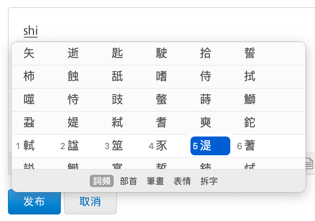Choose the character 噬 in the third row
Image resolution: width=315 pixels, height=221 pixels.
pyautogui.click(x=29, y=100)
